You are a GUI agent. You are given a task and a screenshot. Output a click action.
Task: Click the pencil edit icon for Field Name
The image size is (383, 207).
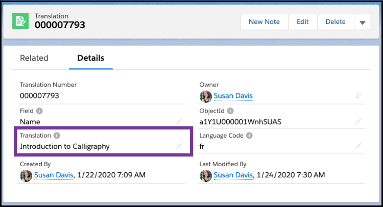[x=179, y=121]
